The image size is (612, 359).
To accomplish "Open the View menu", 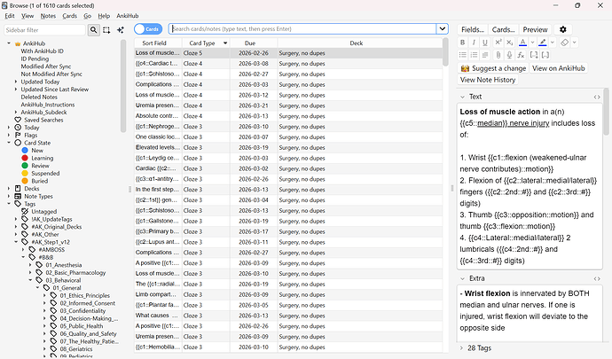I will coord(27,16).
